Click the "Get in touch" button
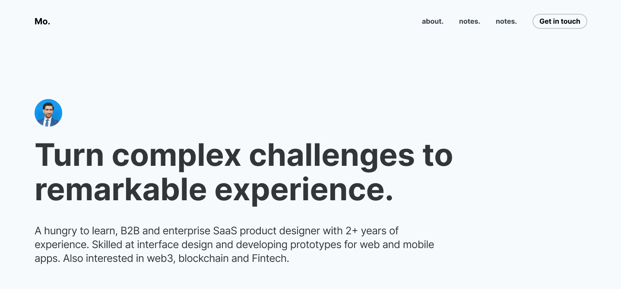Screen dimensions: 621x289 coord(560,21)
